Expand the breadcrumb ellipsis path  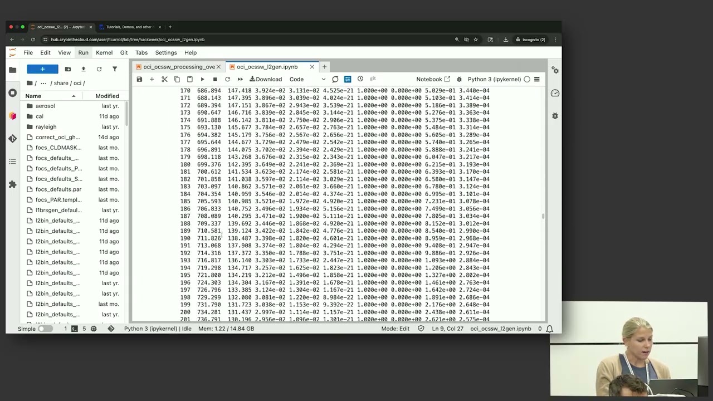(43, 83)
